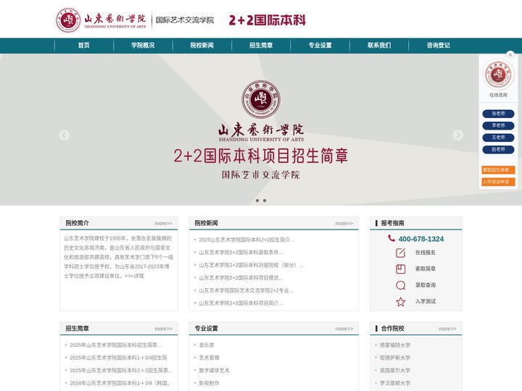Select the second carousel indicator dot

(x=265, y=201)
